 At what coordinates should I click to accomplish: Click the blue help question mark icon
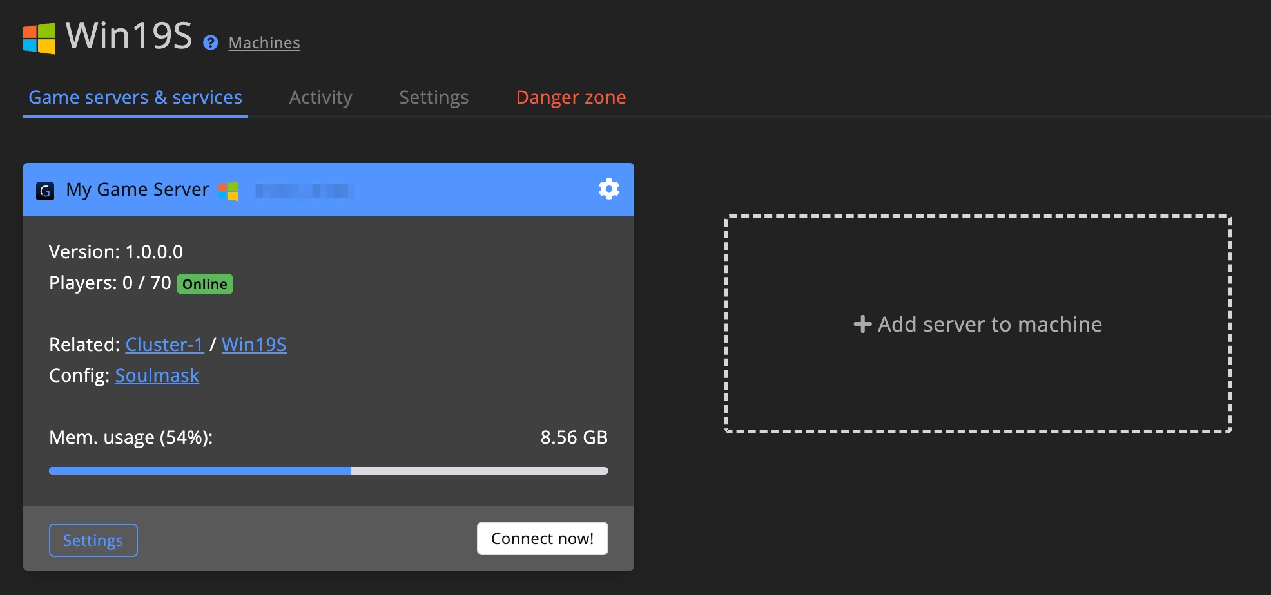(x=210, y=43)
